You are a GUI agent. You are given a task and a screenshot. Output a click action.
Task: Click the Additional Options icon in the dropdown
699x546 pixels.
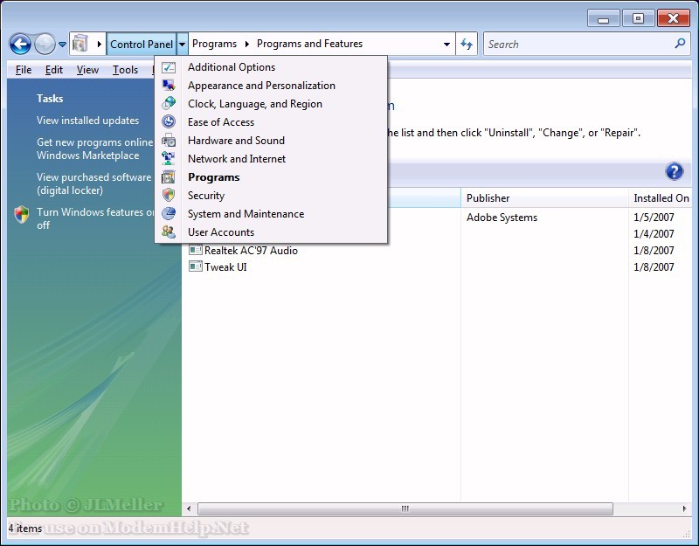click(x=169, y=67)
